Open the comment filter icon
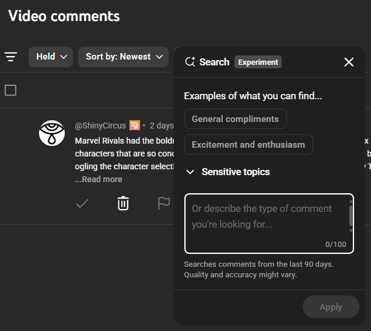371x331 pixels. [x=11, y=57]
